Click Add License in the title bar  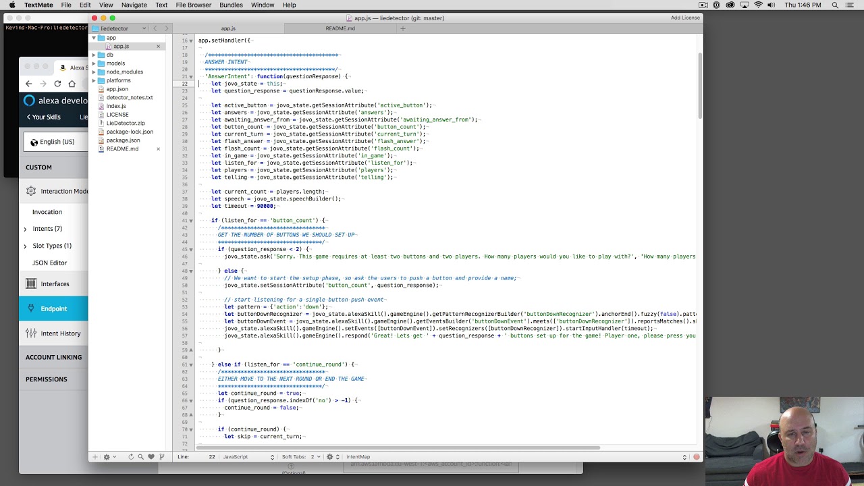(685, 18)
